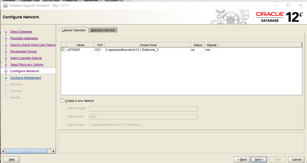Enable the Create a new listener checkbox
The width and height of the screenshot is (307, 163).
point(63,101)
